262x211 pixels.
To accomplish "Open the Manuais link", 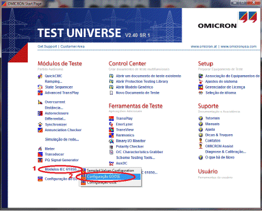I will (212, 124).
